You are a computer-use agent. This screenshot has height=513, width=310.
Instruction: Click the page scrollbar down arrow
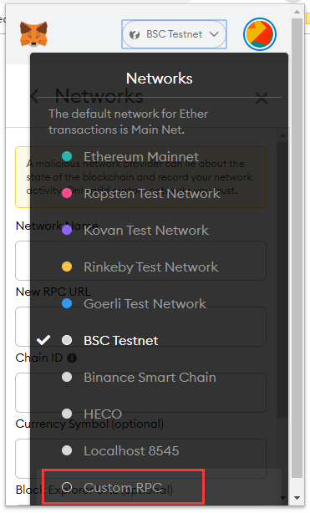click(297, 498)
